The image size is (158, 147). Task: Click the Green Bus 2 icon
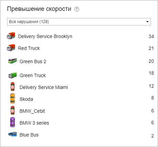(13, 61)
